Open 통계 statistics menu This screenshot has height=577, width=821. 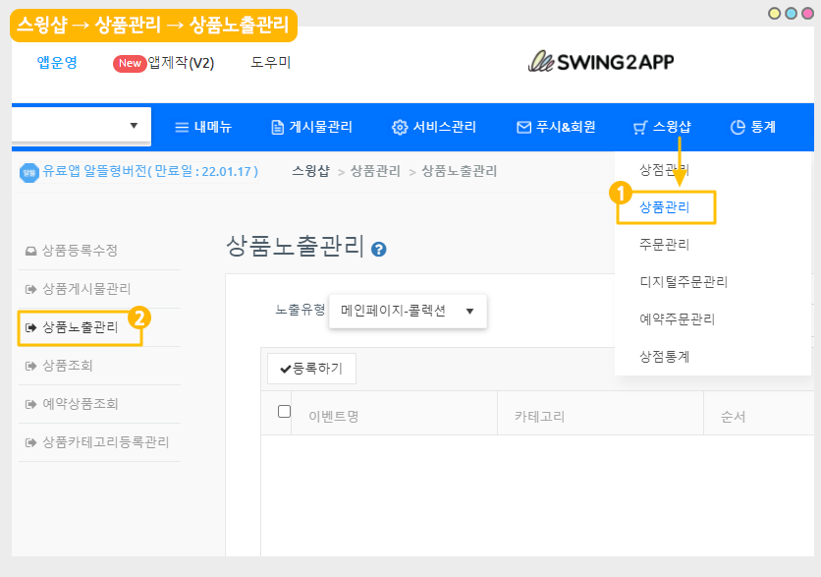[753, 127]
